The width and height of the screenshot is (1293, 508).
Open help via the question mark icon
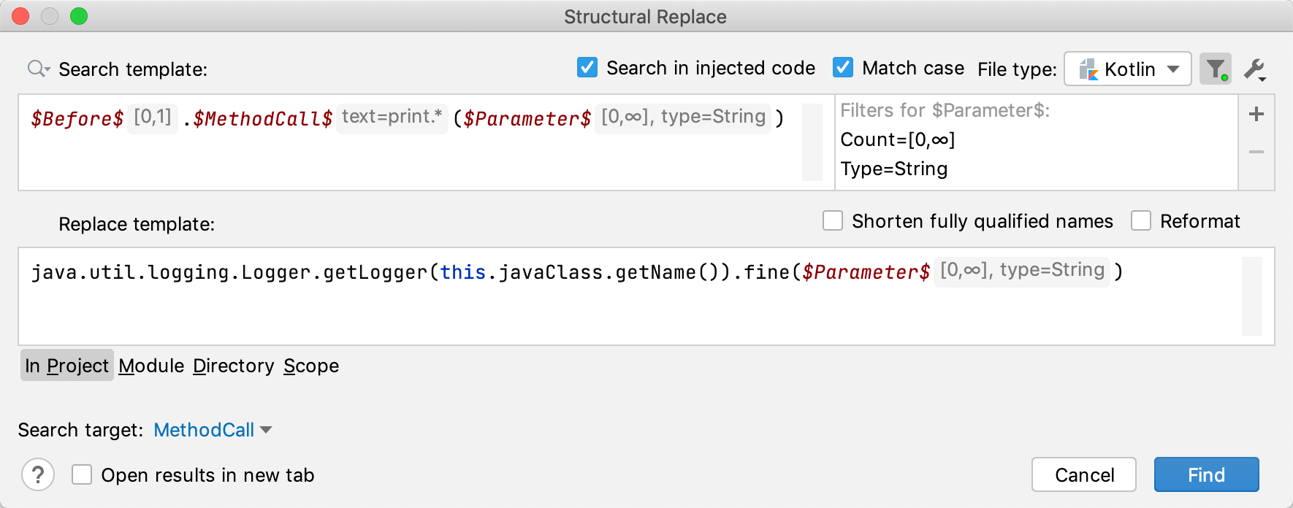pyautogui.click(x=38, y=475)
